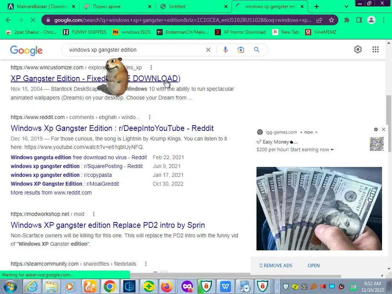Open the Google apps grid

pos(376,49)
